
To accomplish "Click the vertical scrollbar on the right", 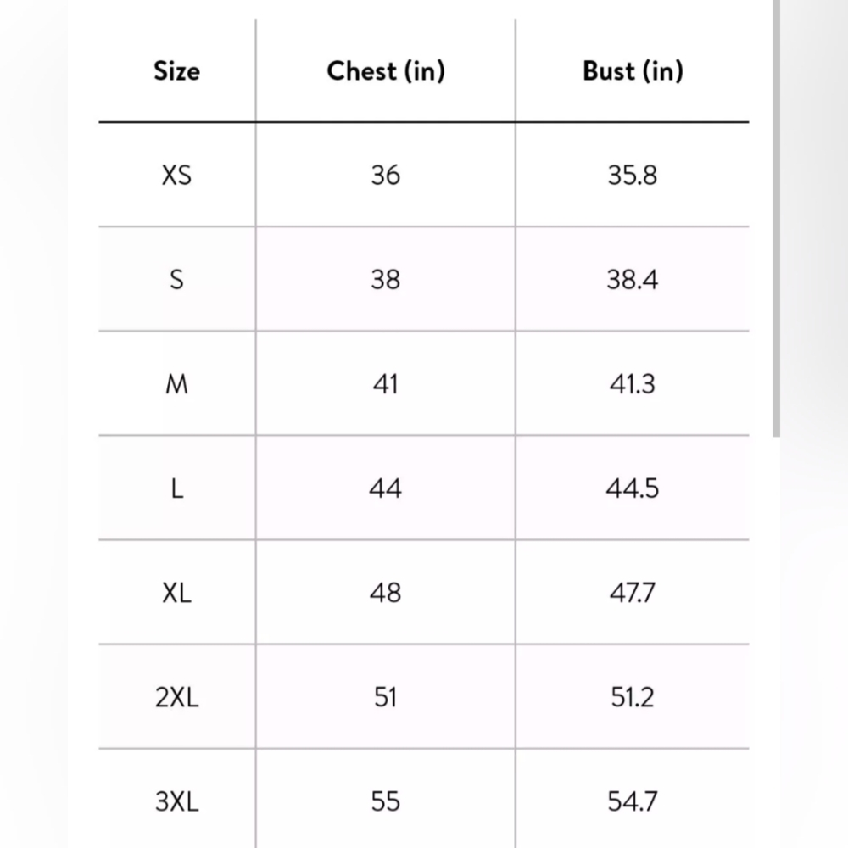I will tap(776, 218).
